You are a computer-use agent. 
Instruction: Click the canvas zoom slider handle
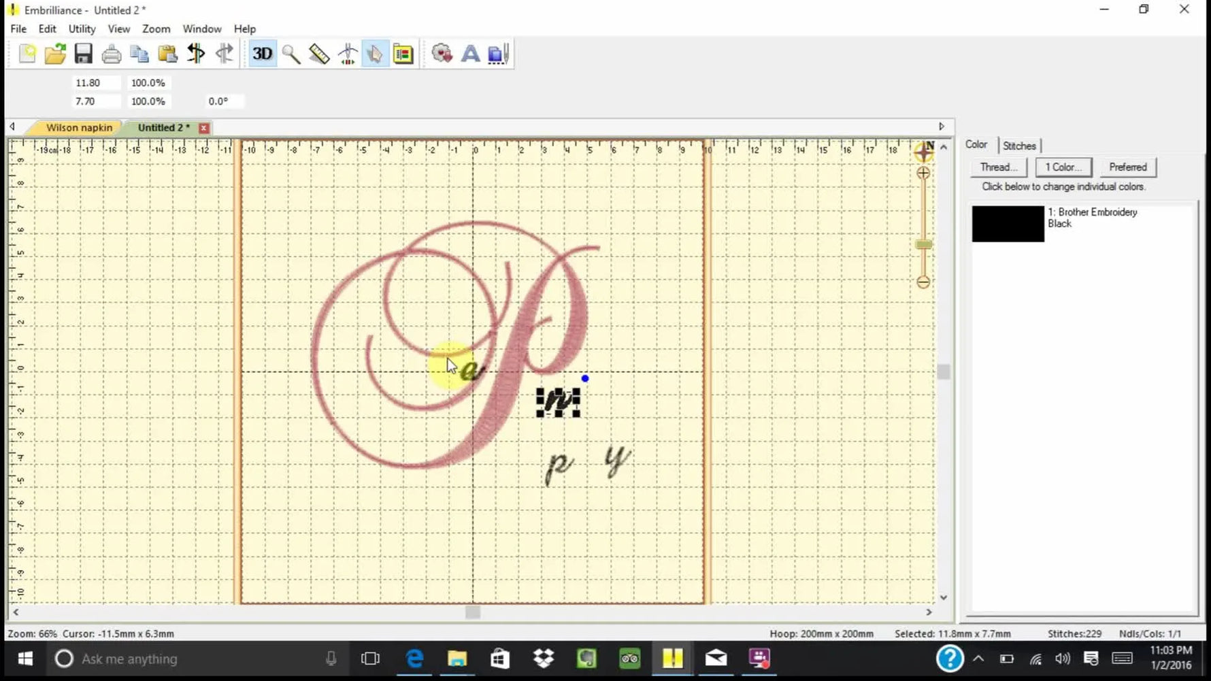(x=923, y=244)
